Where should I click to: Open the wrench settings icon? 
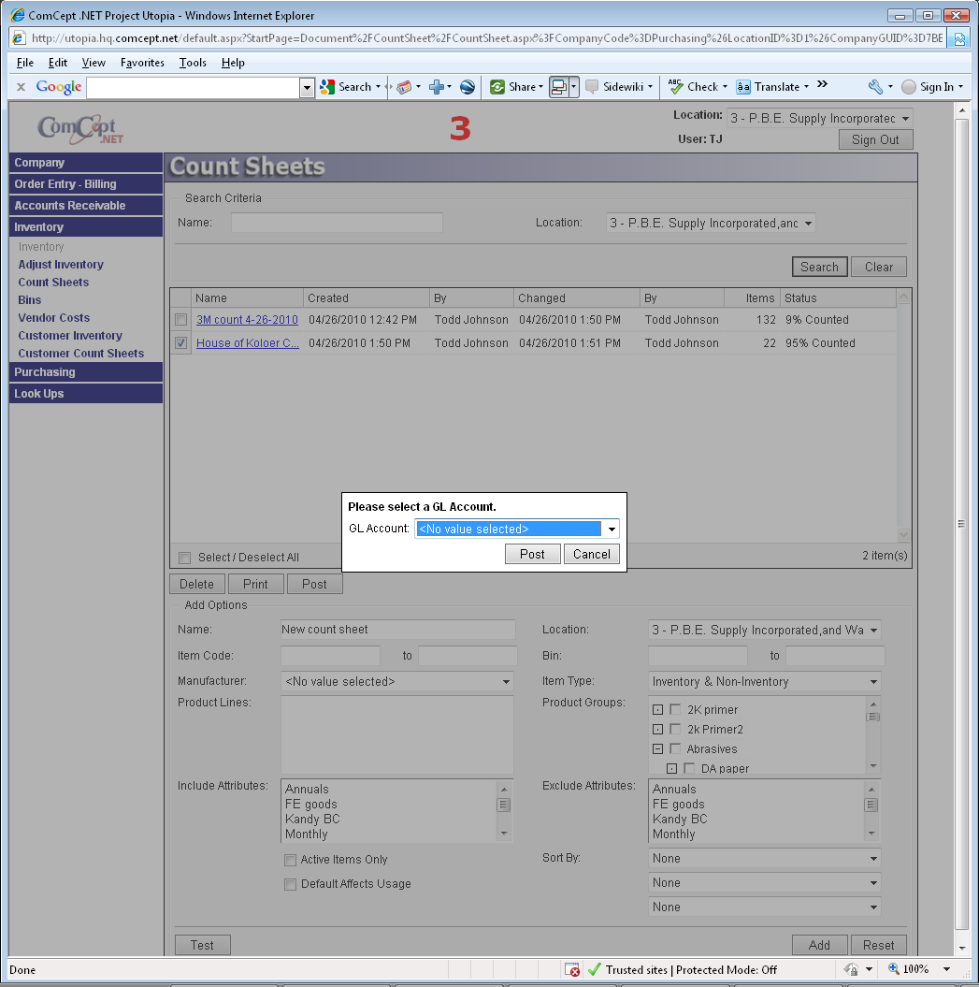[x=875, y=87]
